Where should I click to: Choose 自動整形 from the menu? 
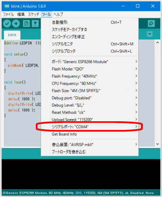90,22
